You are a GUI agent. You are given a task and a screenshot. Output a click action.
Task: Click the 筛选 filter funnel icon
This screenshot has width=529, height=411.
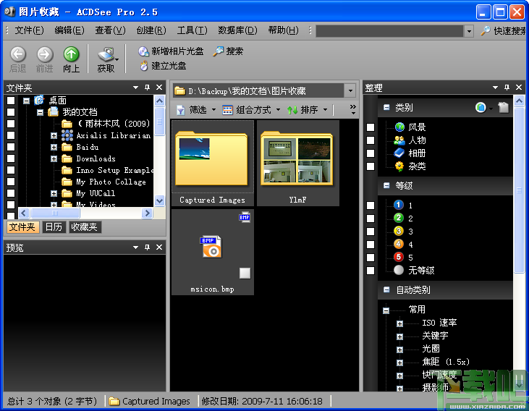pyautogui.click(x=181, y=110)
